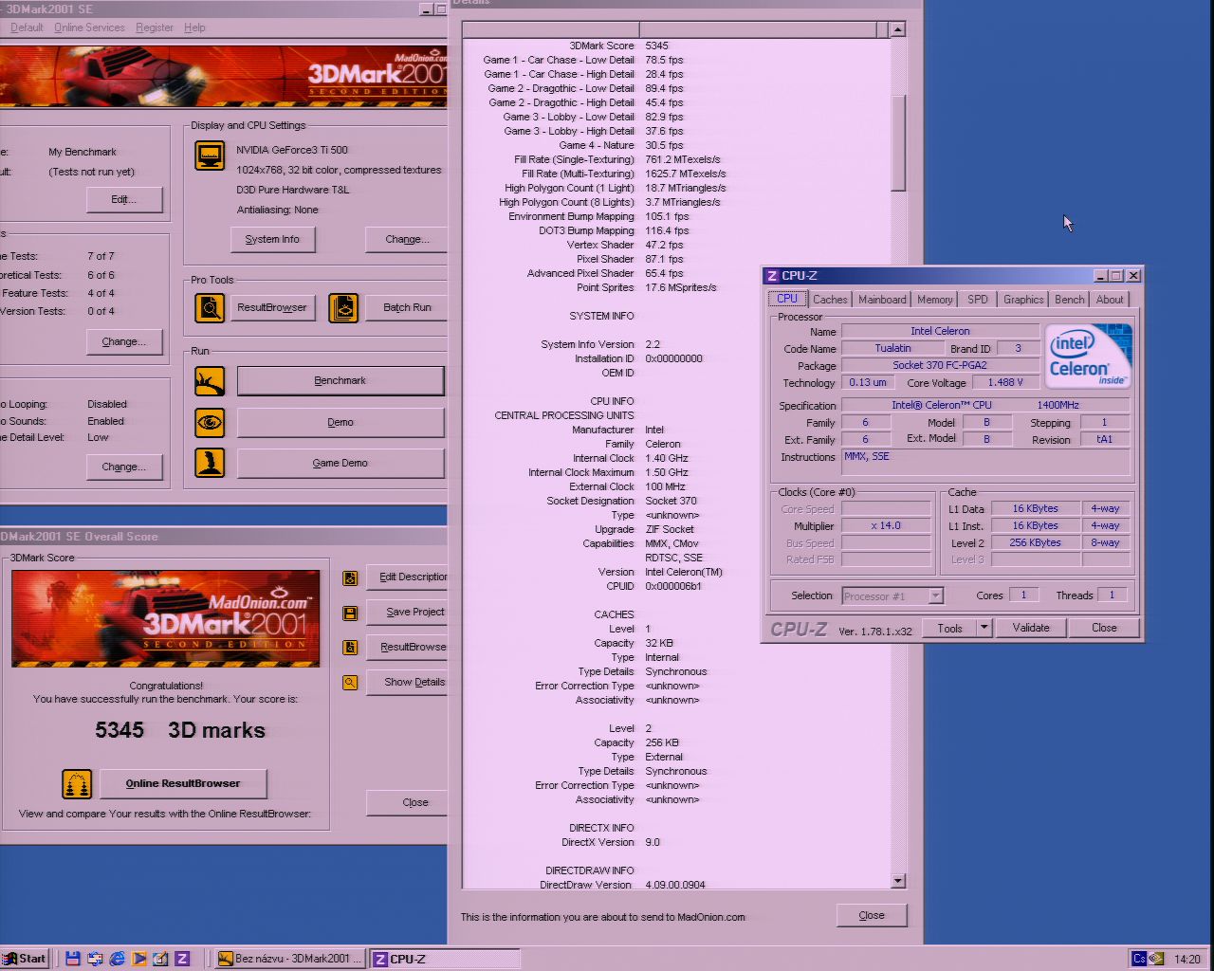Click the Details list vertical scrollbar thumb

pos(898,142)
